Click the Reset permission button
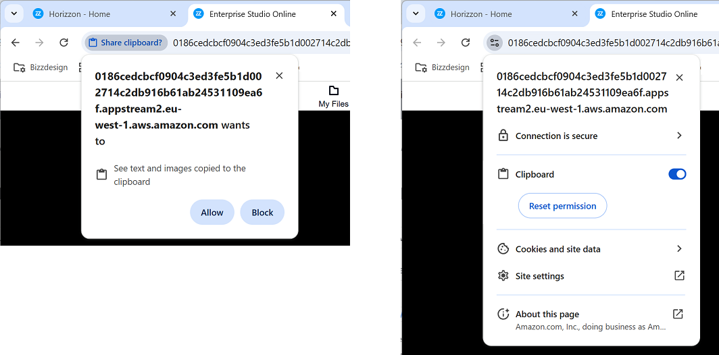Image resolution: width=719 pixels, height=355 pixels. pos(563,206)
